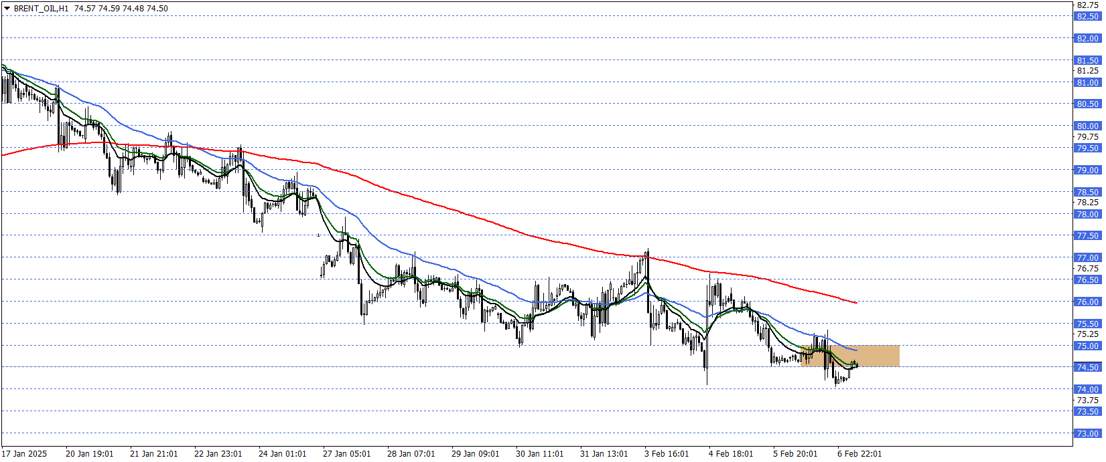This screenshot has width=1106, height=462.
Task: Click the 73.50 price level label
Action: 1088,411
